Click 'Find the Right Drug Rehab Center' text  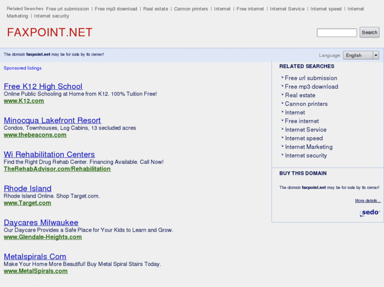(x=83, y=162)
